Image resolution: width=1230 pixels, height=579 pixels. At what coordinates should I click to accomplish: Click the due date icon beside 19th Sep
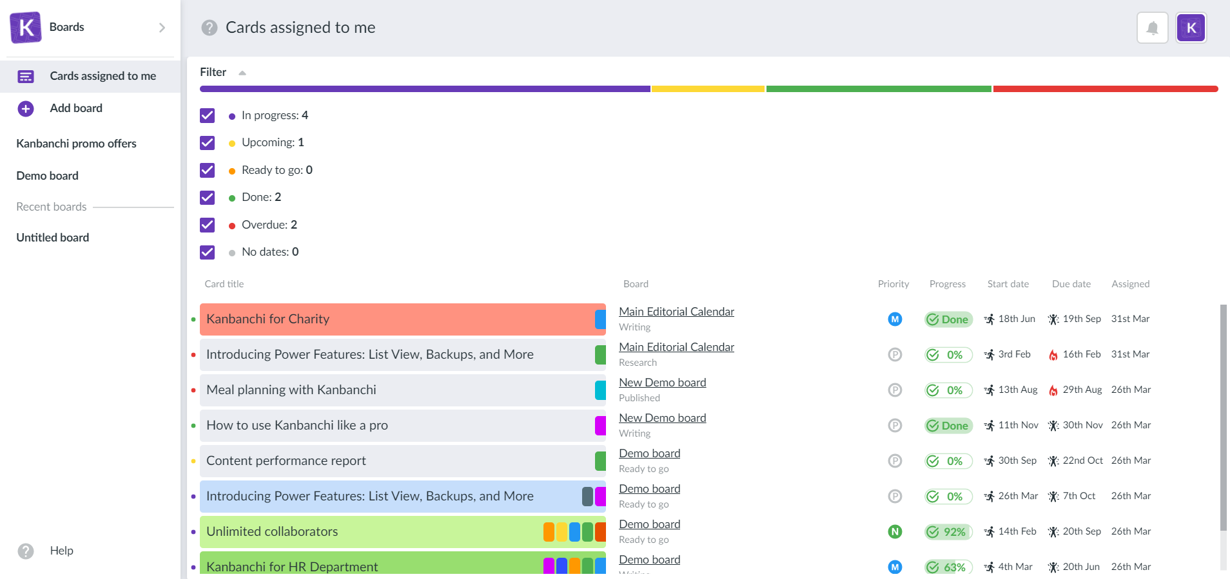point(1053,319)
